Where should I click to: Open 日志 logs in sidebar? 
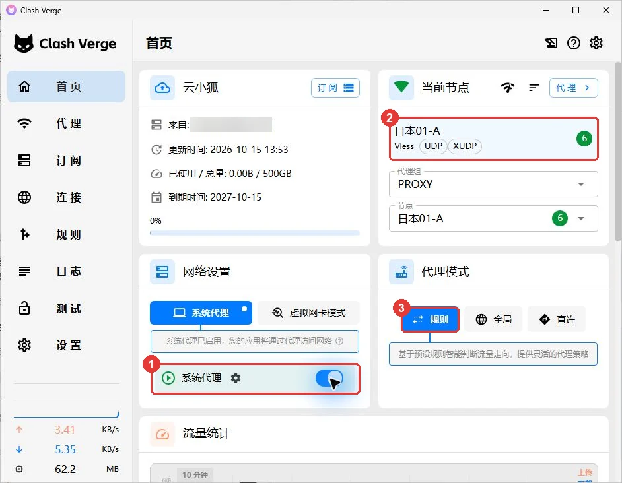[66, 271]
